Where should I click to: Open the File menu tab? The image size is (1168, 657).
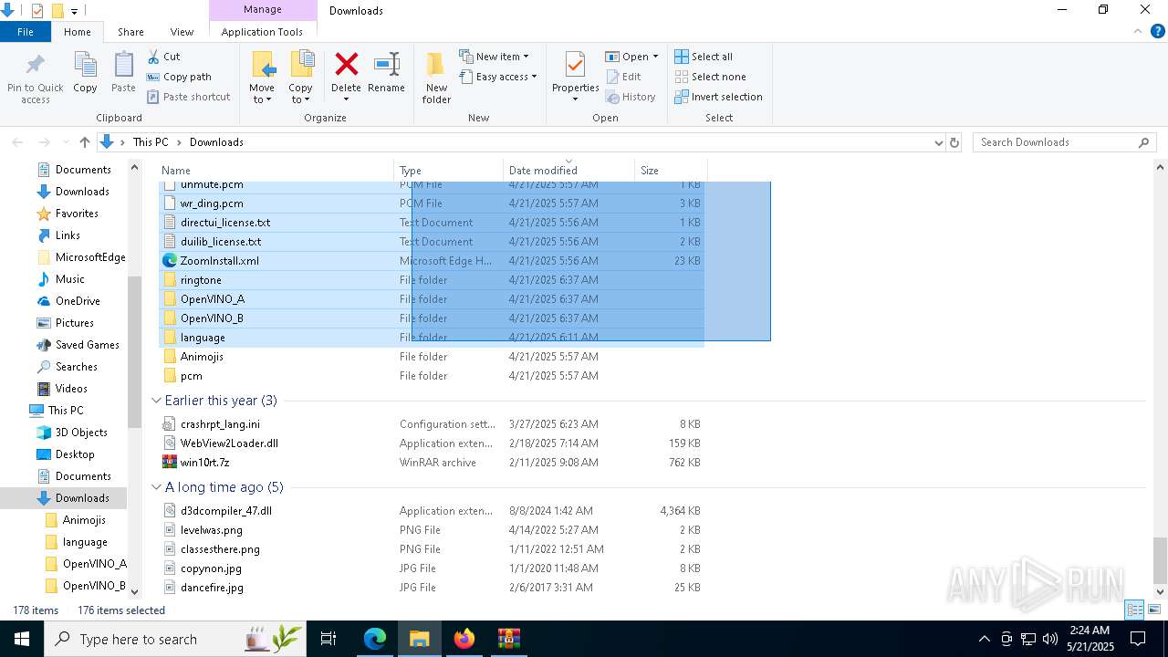[26, 32]
